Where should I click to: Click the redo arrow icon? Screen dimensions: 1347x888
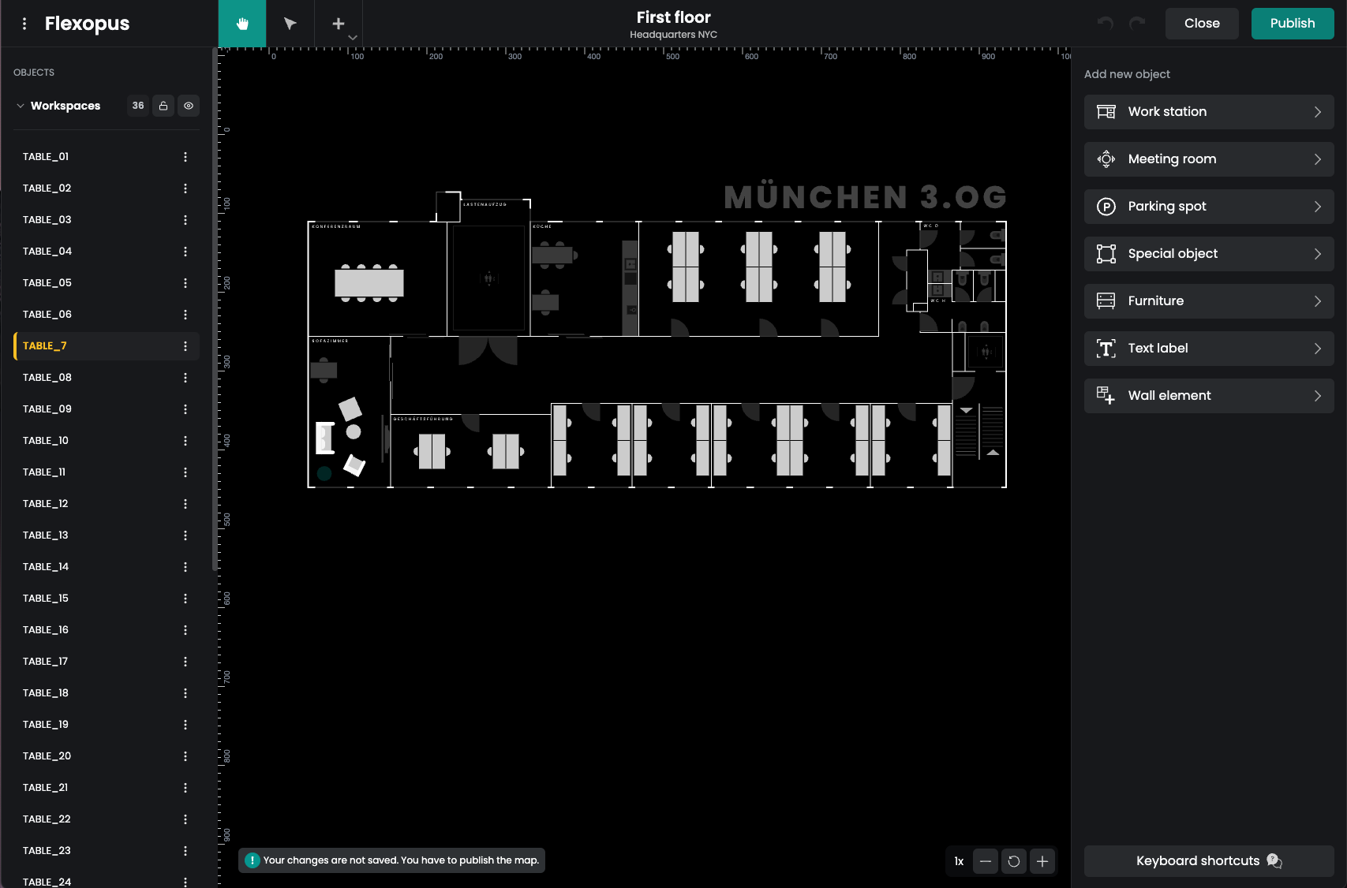tap(1138, 23)
